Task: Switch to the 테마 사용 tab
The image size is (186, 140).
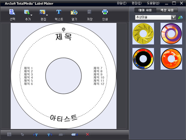Action: click(x=145, y=10)
